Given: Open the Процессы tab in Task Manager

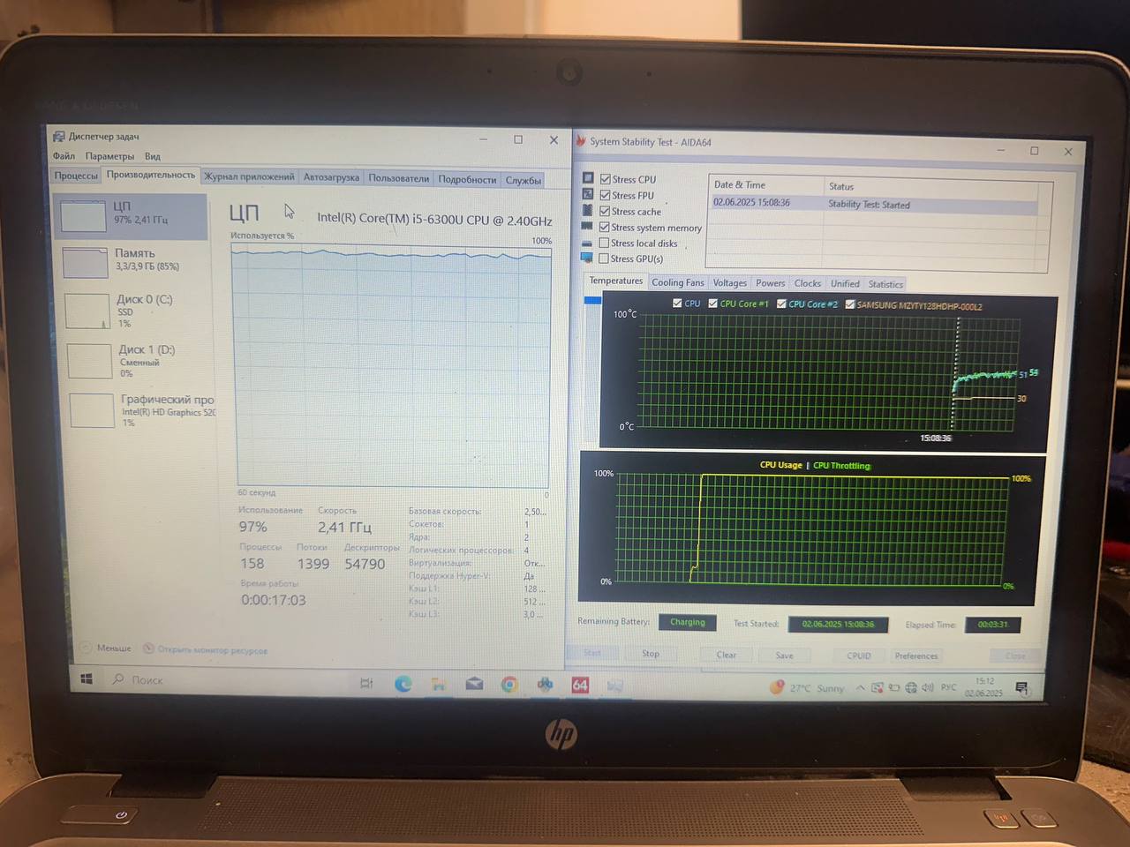Looking at the screenshot, I should (76, 176).
